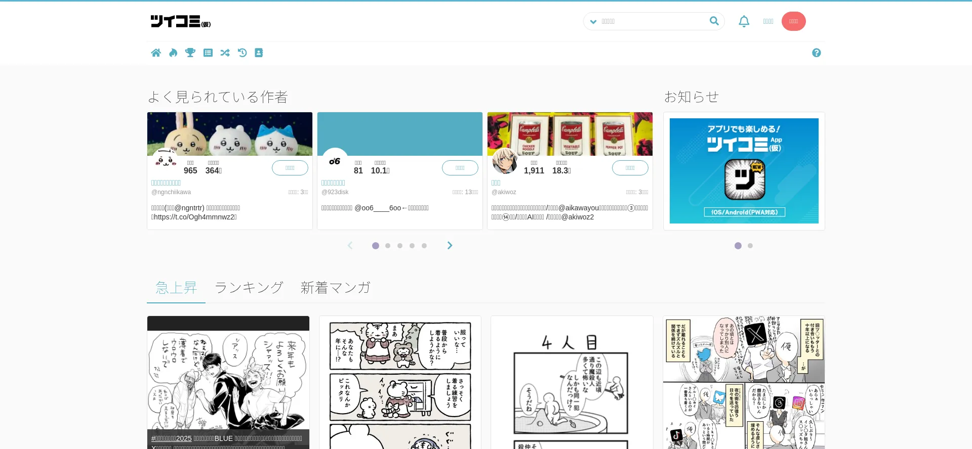
Task: Select fifth author carousel dot
Action: click(x=424, y=246)
